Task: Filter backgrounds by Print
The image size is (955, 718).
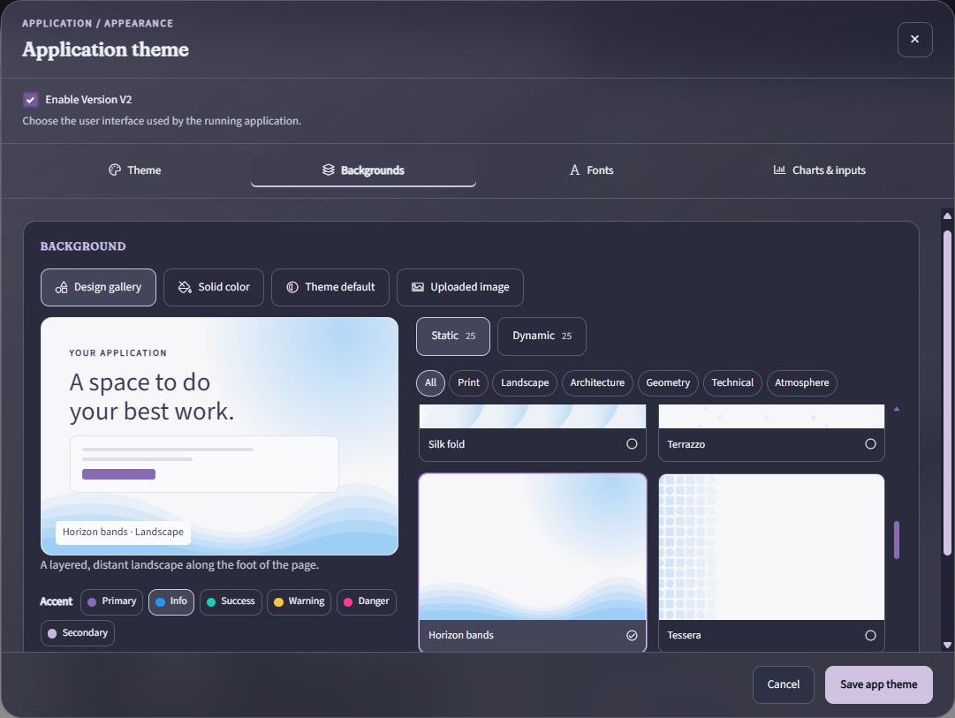Action: (x=468, y=383)
